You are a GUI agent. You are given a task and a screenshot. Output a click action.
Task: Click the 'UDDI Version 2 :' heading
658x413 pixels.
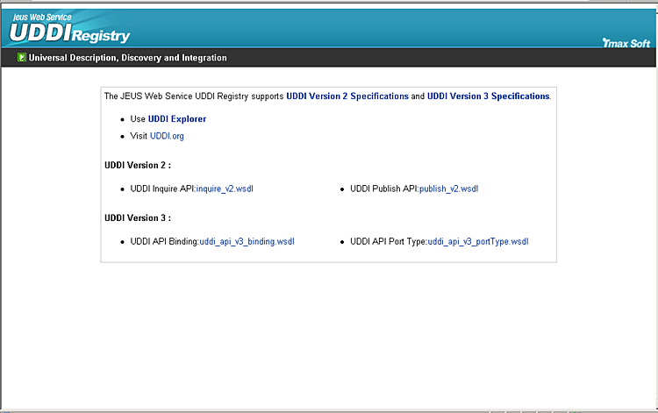pyautogui.click(x=137, y=165)
